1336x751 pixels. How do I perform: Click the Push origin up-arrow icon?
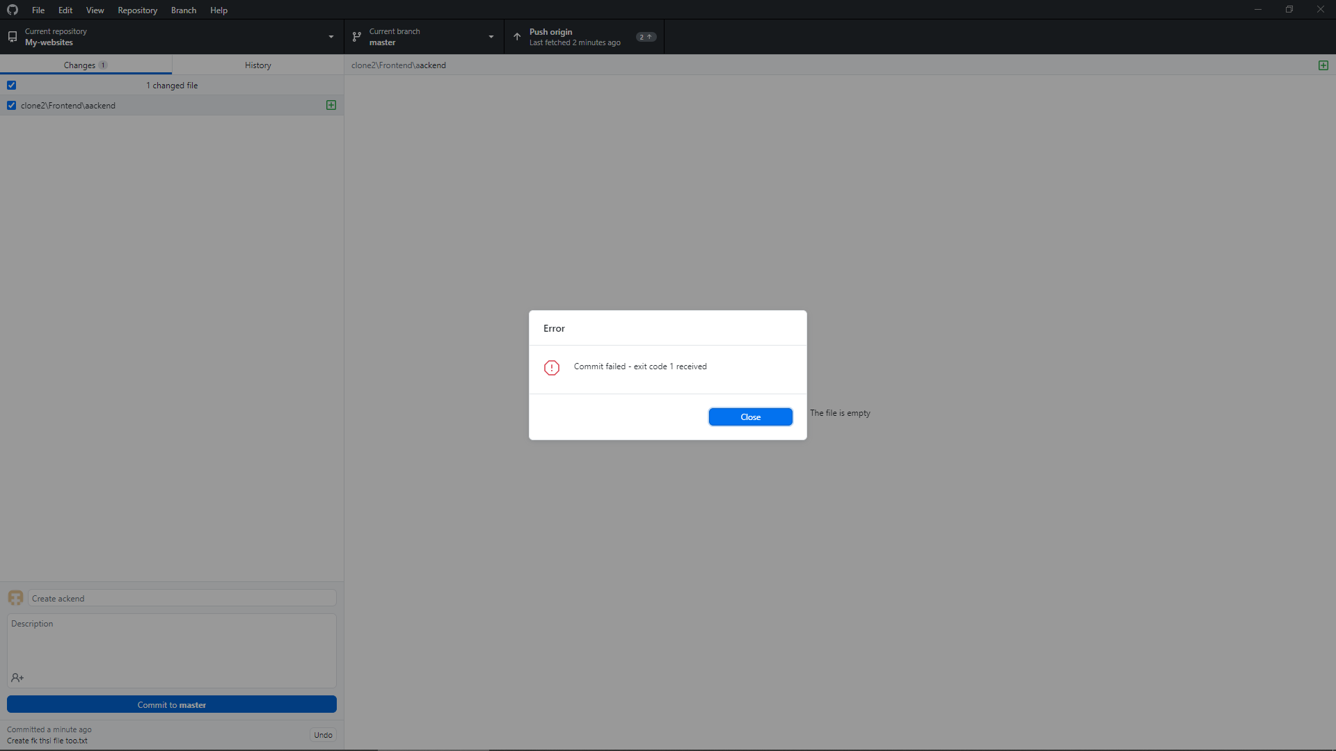(x=517, y=36)
